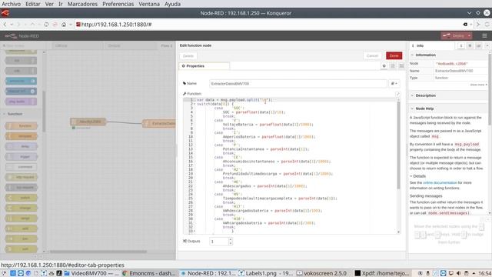Collapse the function palette category
The width and height of the screenshot is (492, 277).
(x=15, y=114)
